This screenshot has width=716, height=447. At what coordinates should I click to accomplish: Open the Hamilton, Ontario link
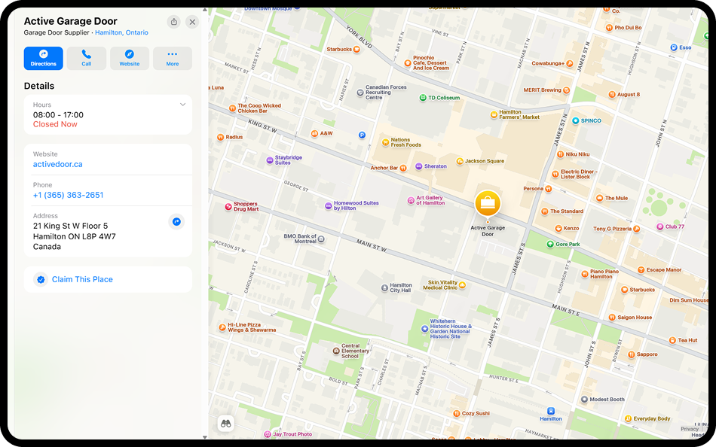(121, 33)
